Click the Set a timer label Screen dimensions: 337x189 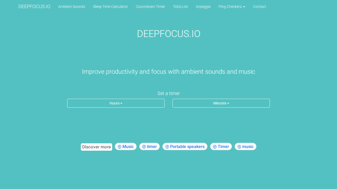click(168, 93)
